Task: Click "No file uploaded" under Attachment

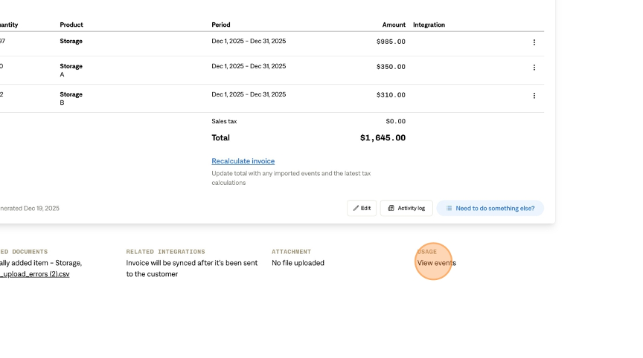Action: pyautogui.click(x=298, y=263)
